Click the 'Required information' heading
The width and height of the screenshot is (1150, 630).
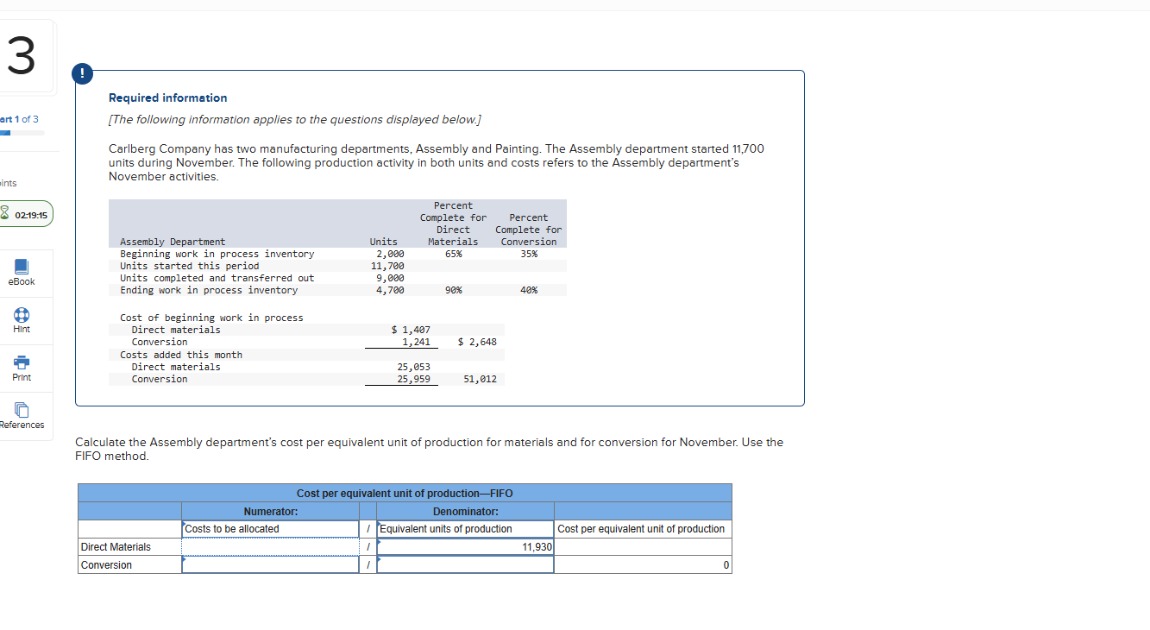click(x=168, y=98)
